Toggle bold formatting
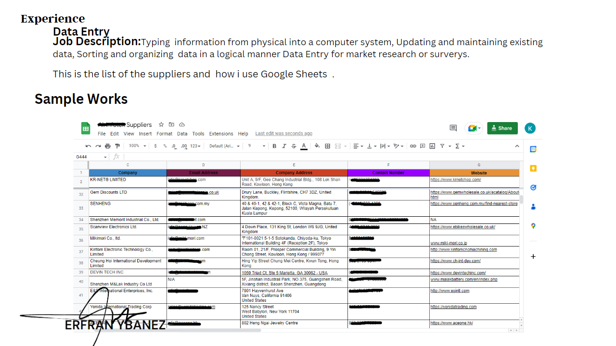Viewport: 616px width, 346px height. (x=274, y=146)
